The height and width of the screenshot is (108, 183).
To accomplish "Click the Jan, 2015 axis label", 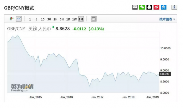I will click(x=35, y=97).
